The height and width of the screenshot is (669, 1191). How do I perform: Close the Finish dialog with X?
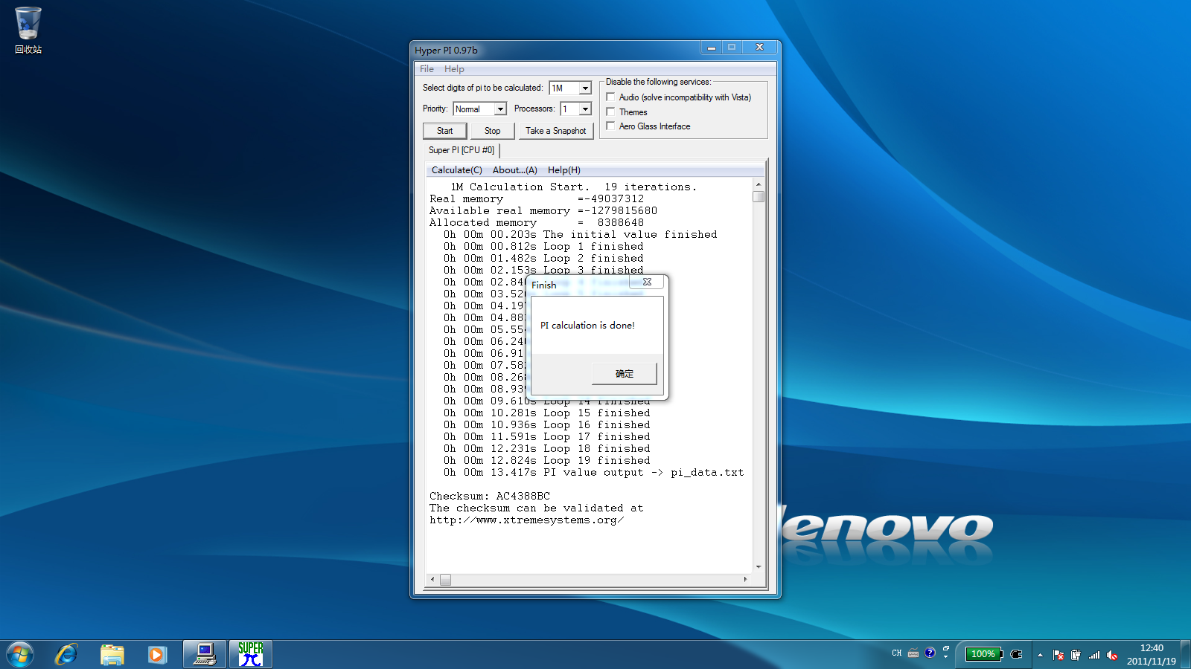(647, 282)
